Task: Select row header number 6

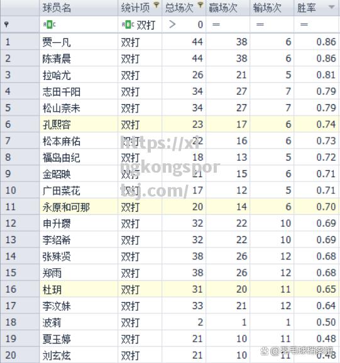Action: 8,124
